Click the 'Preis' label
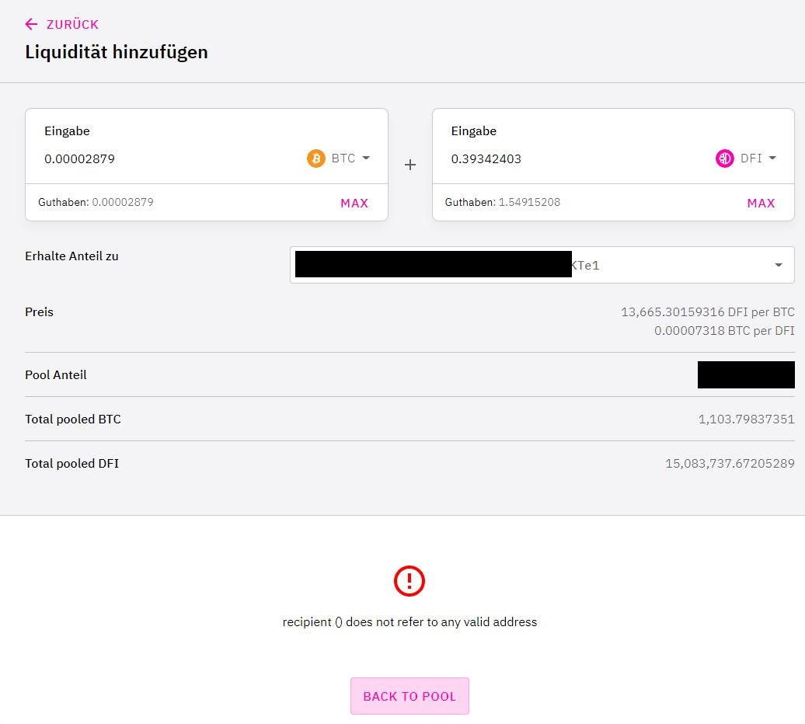Image resolution: width=805 pixels, height=724 pixels. coord(39,312)
